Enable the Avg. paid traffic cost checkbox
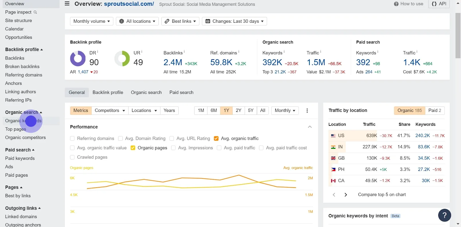Screen dimensions: 461x227 tap(261, 148)
